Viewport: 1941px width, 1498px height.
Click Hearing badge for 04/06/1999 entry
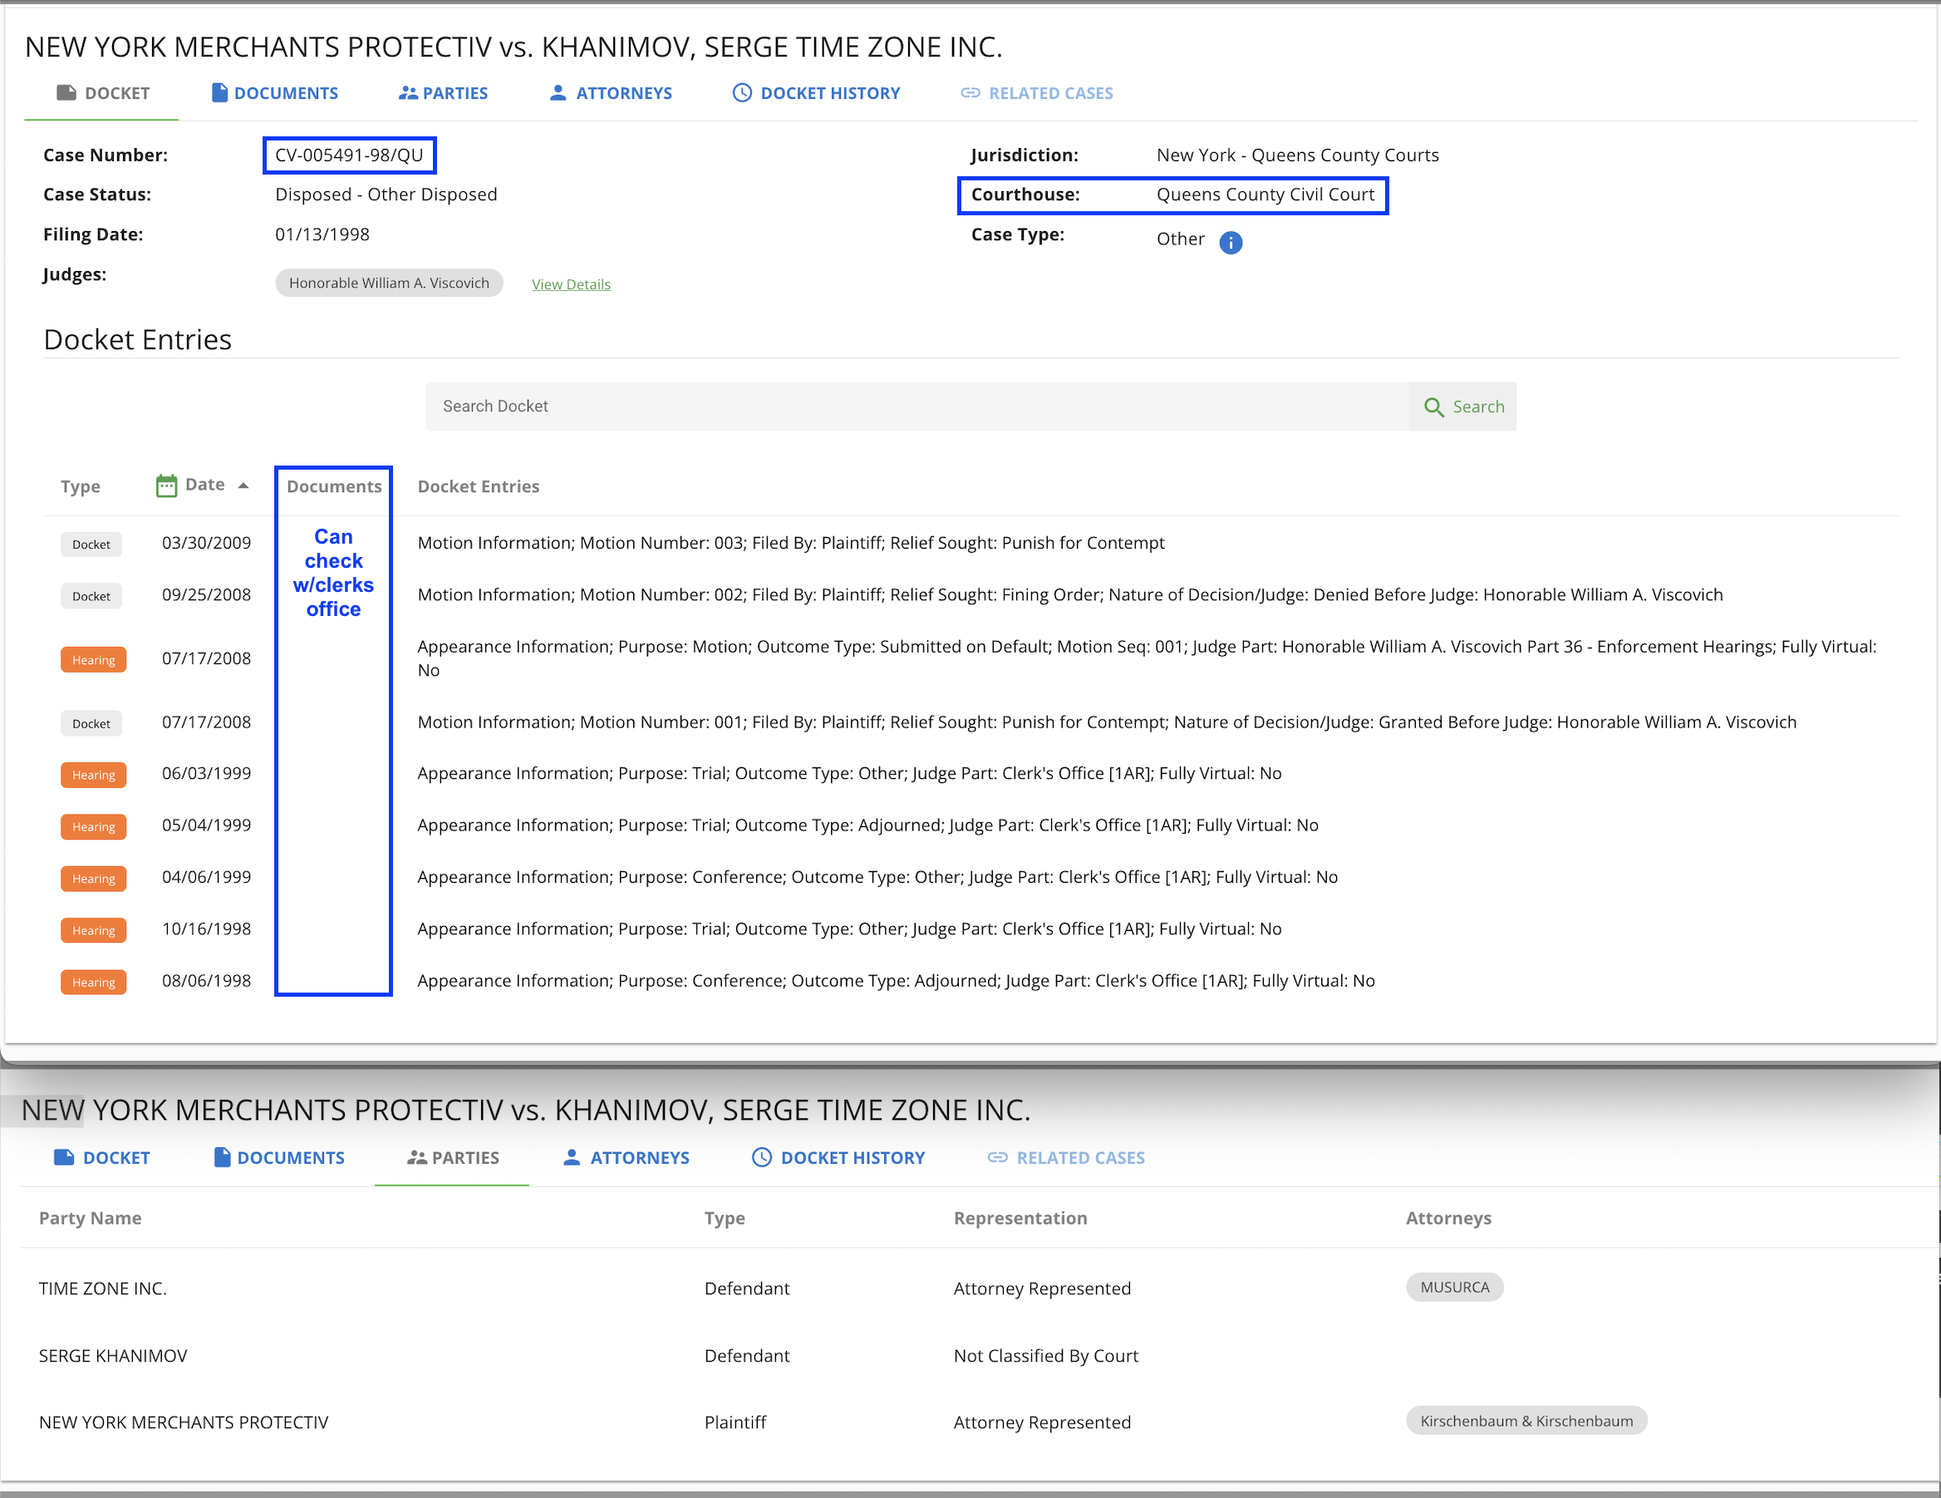[93, 879]
